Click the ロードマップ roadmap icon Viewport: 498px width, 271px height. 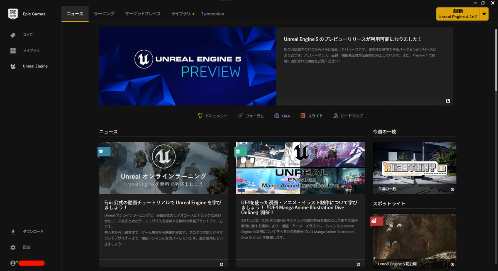[336, 116]
